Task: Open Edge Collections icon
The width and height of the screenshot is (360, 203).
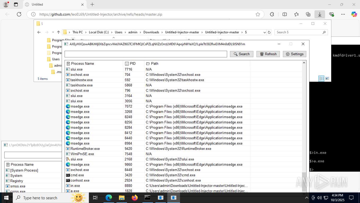Action: coord(308,14)
